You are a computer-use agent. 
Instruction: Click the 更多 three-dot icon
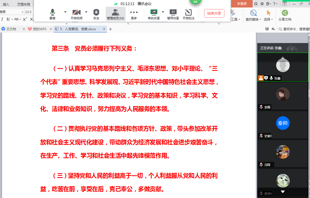coord(134,14)
